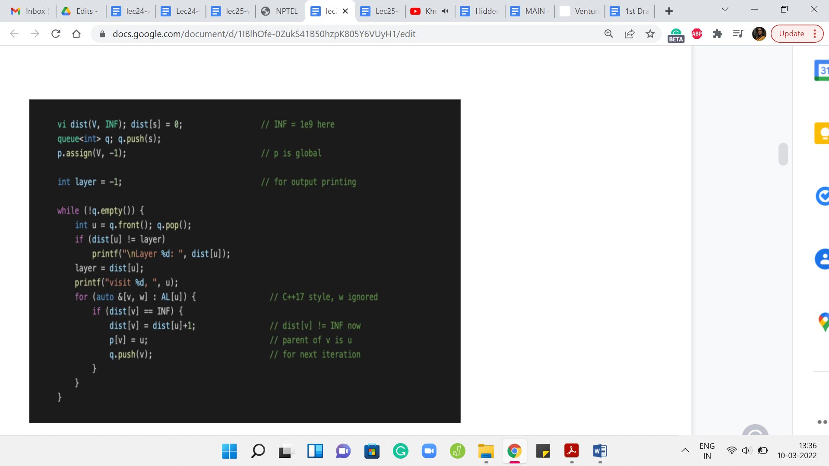
Task: Click the Update button
Action: pos(791,34)
